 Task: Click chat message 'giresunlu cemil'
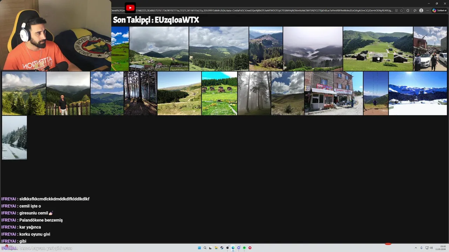pos(36,213)
